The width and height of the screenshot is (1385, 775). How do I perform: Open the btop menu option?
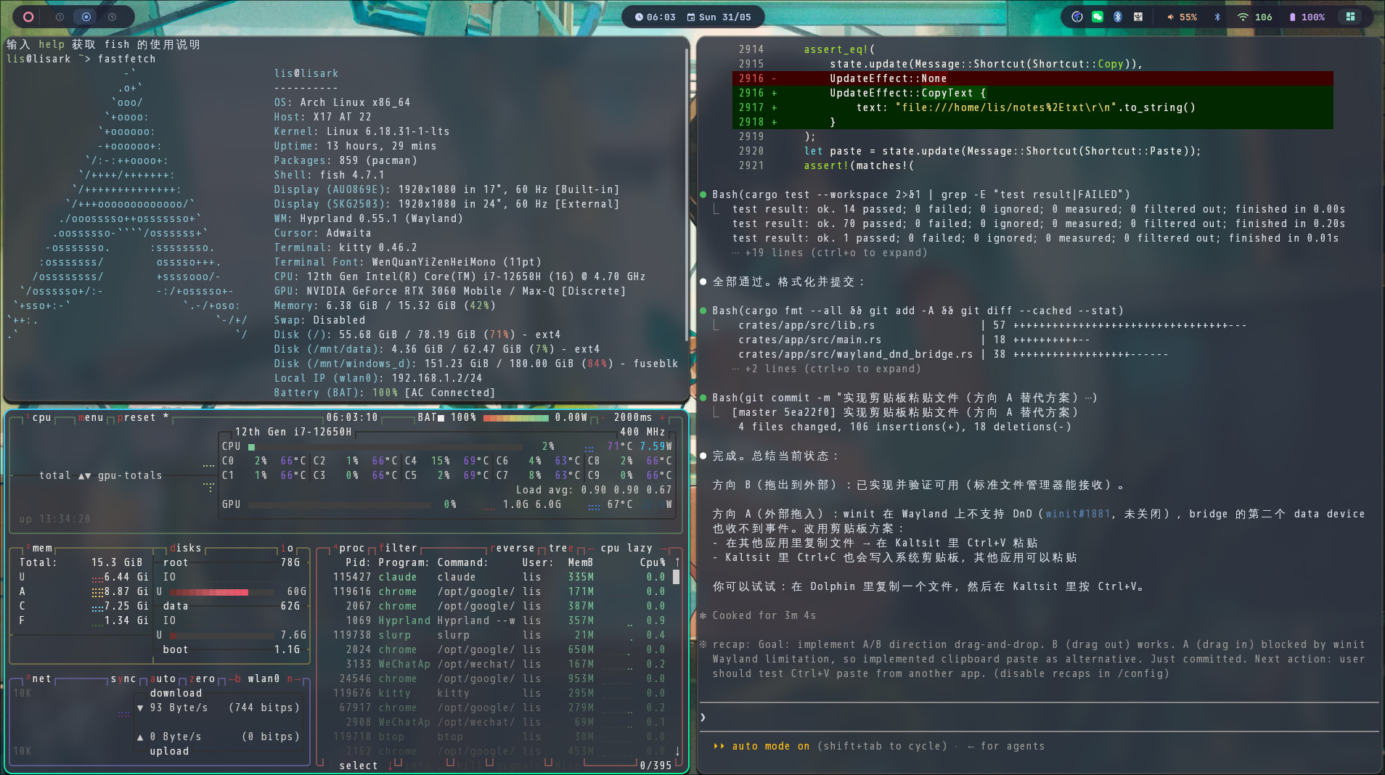[91, 417]
